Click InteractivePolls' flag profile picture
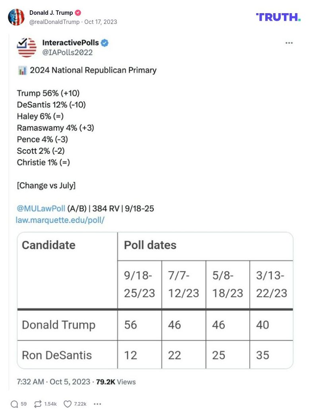The height and width of the screenshot is (416, 309). (x=26, y=48)
